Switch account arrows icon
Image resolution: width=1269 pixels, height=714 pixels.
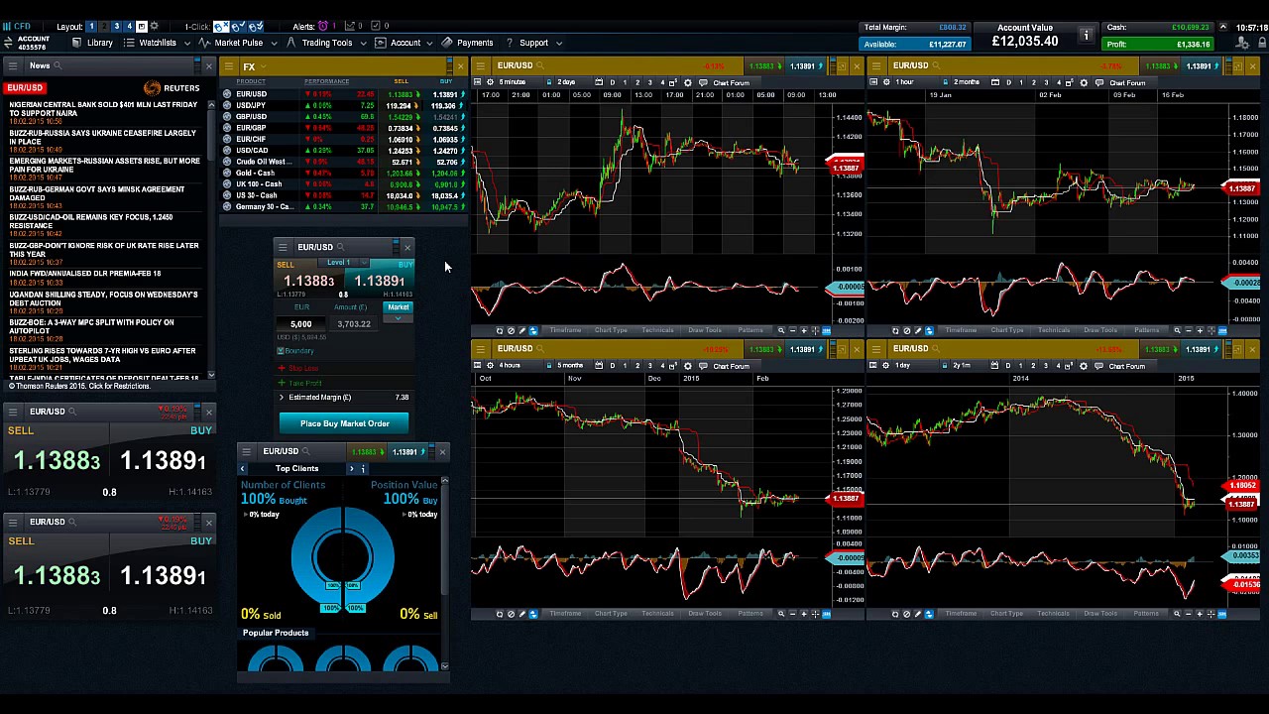(8, 43)
